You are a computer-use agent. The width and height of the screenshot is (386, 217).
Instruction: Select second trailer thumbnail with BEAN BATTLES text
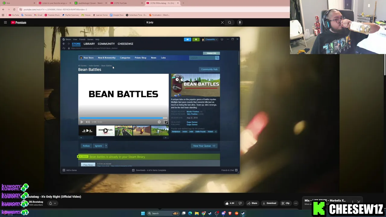[105, 131]
